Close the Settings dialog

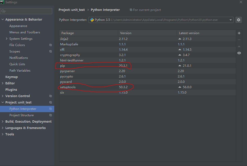click(241, 2)
